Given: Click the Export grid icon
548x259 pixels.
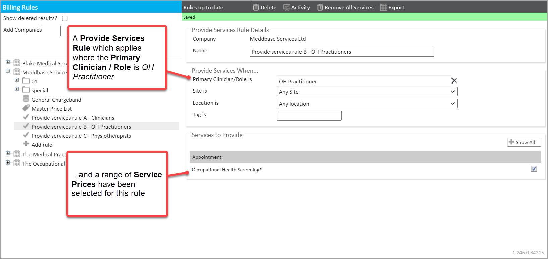Looking at the screenshot, I should coord(384,7).
